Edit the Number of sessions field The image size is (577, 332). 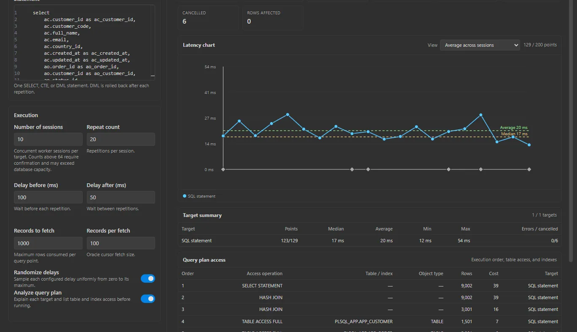point(48,139)
